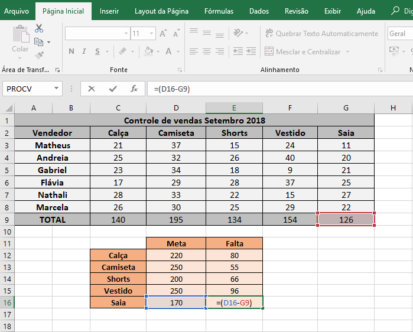Cancel the formula entry with X
413x332 pixels.
91,89
